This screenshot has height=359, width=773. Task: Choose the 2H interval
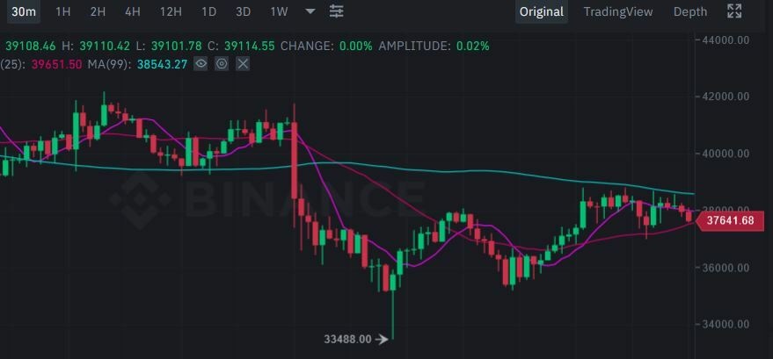click(x=98, y=11)
